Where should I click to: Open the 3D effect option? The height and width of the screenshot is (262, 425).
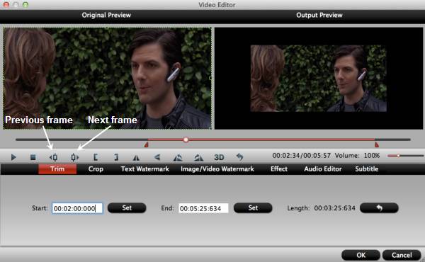click(x=219, y=157)
